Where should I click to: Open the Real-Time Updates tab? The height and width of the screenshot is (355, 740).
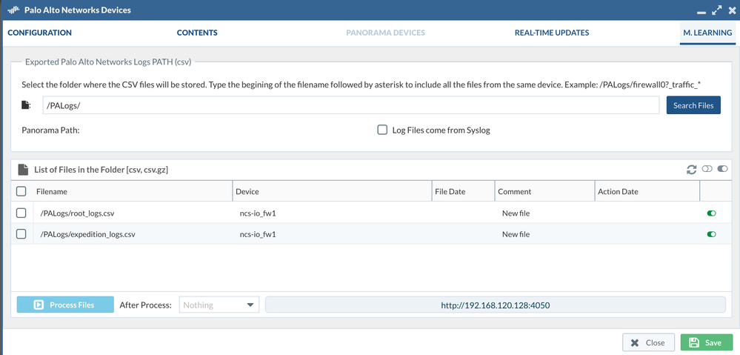[x=552, y=33]
